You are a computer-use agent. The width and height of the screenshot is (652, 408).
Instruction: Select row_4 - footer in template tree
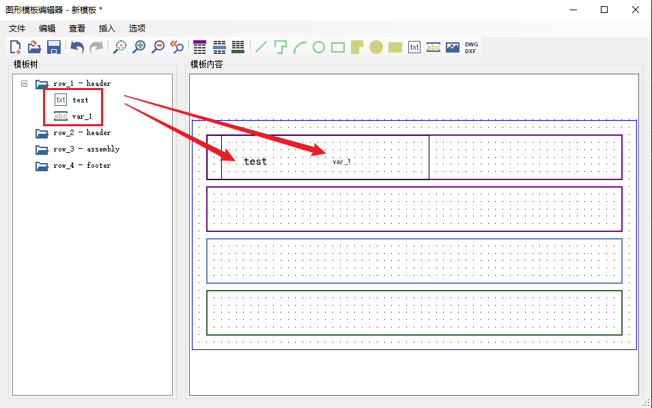tap(82, 165)
